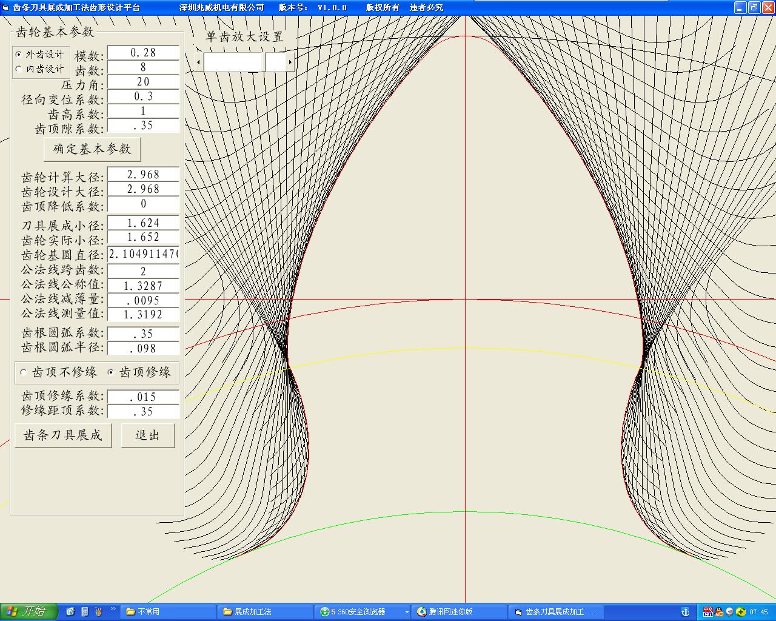
Task: Click the 公法线公称值 field
Action: click(143, 286)
